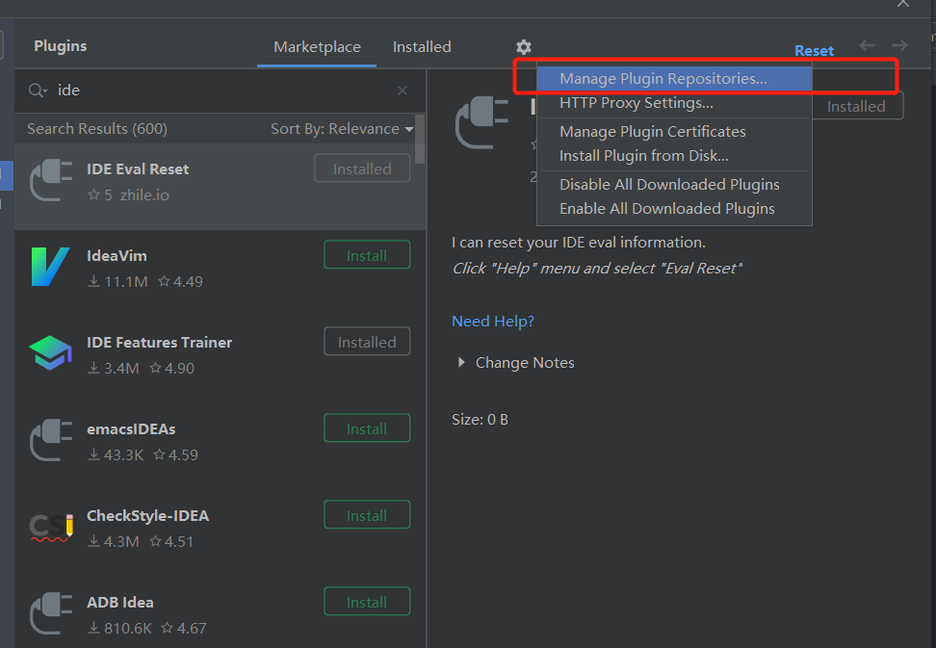The height and width of the screenshot is (648, 936).
Task: Select the IDE Eval Reset plugin name
Action: 138,169
